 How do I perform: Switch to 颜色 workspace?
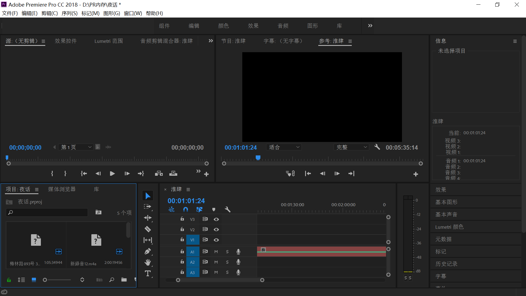223,26
